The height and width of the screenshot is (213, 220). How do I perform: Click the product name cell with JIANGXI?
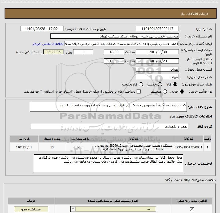(134, 147)
